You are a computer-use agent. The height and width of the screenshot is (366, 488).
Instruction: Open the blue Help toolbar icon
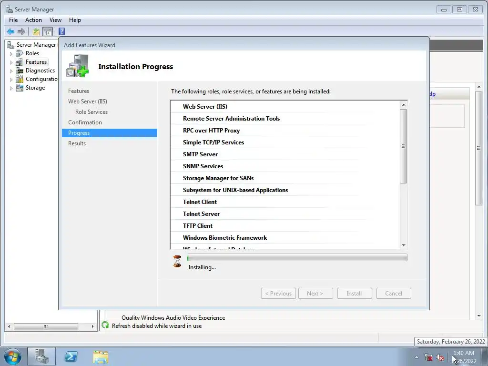pos(61,31)
